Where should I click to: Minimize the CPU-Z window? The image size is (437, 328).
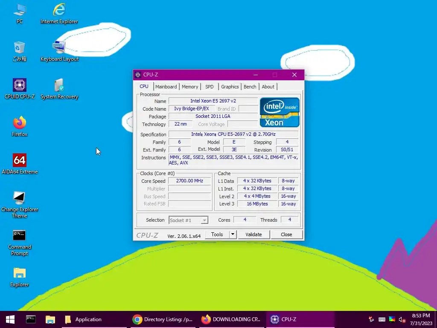coord(256,75)
